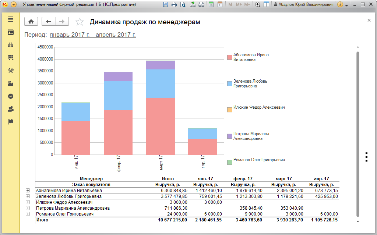Select the blue segment in апр. 17 bar
The width and height of the screenshot is (377, 235).
[202, 134]
